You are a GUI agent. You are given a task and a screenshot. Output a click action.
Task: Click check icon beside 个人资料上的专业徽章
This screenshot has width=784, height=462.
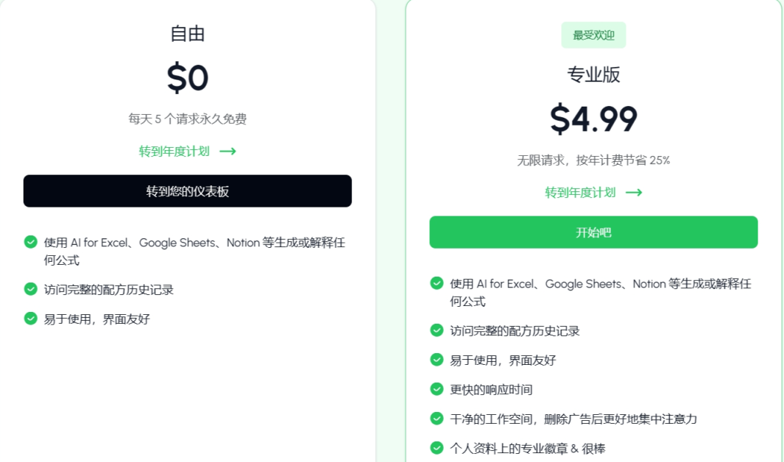pos(437,447)
